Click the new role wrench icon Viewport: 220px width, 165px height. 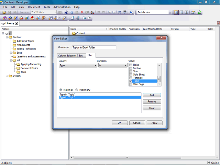pyautogui.click(x=65, y=18)
